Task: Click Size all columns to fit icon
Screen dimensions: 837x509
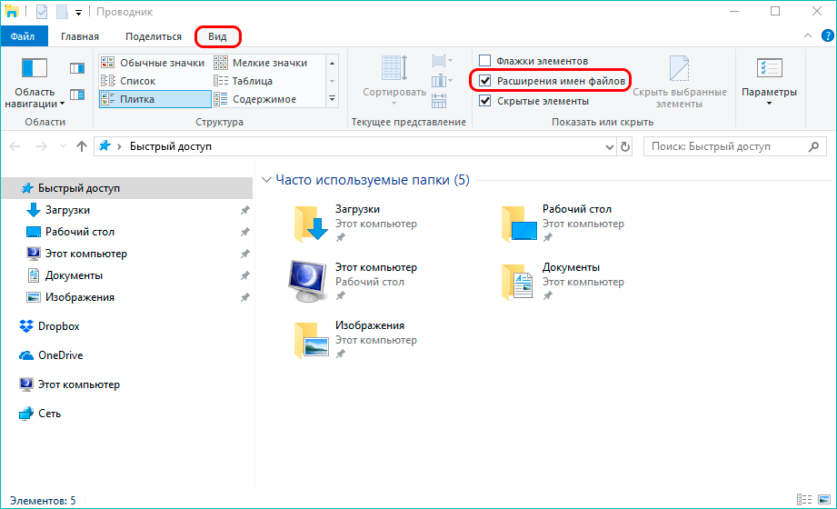Action: pos(439,100)
